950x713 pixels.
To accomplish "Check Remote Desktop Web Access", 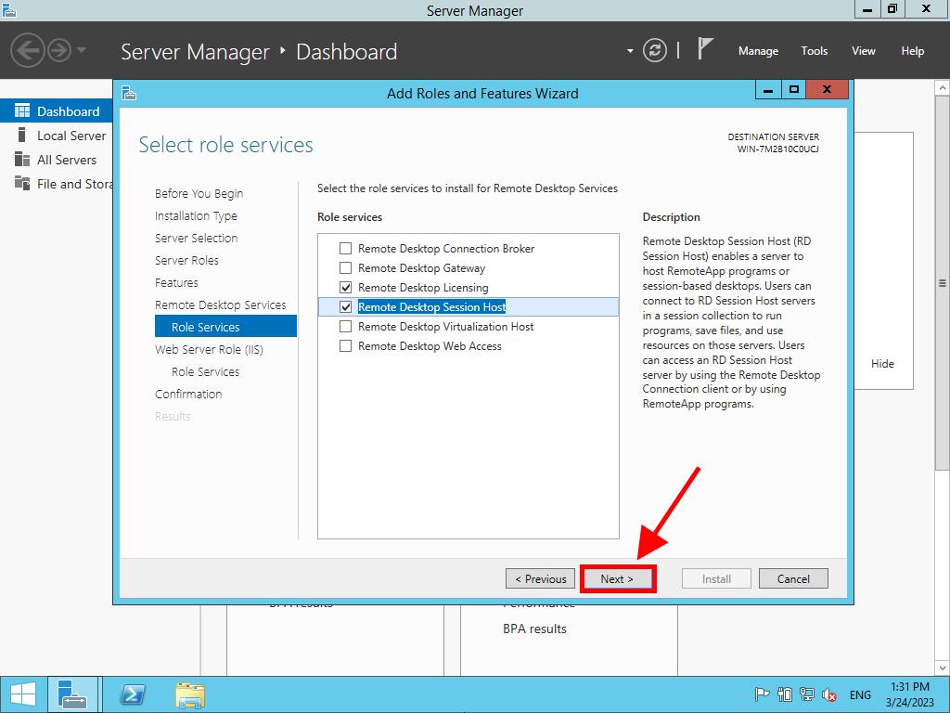I will tap(345, 345).
